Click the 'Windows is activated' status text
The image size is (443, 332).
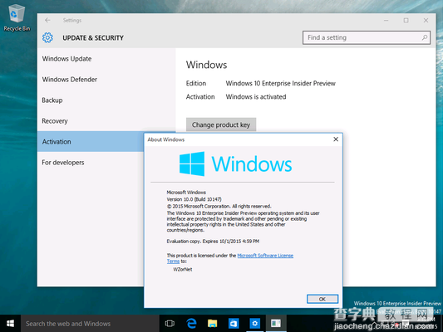coord(256,97)
